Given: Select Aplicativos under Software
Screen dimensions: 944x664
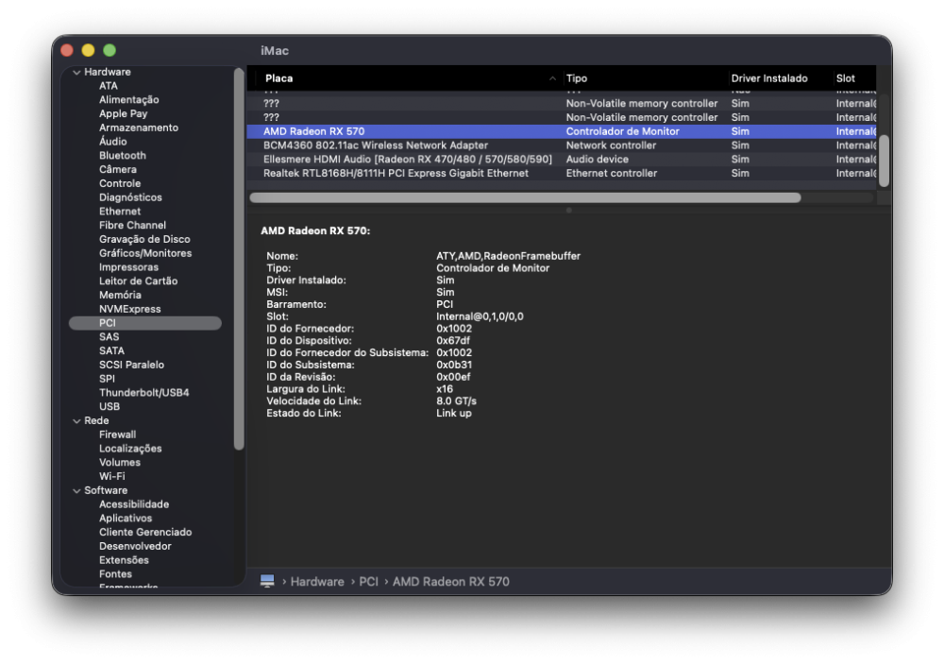Looking at the screenshot, I should pyautogui.click(x=126, y=519).
